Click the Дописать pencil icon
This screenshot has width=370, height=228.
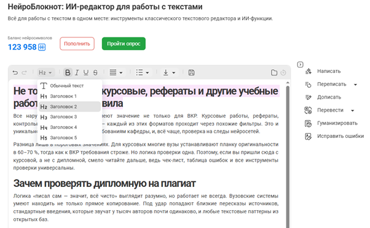308,97
